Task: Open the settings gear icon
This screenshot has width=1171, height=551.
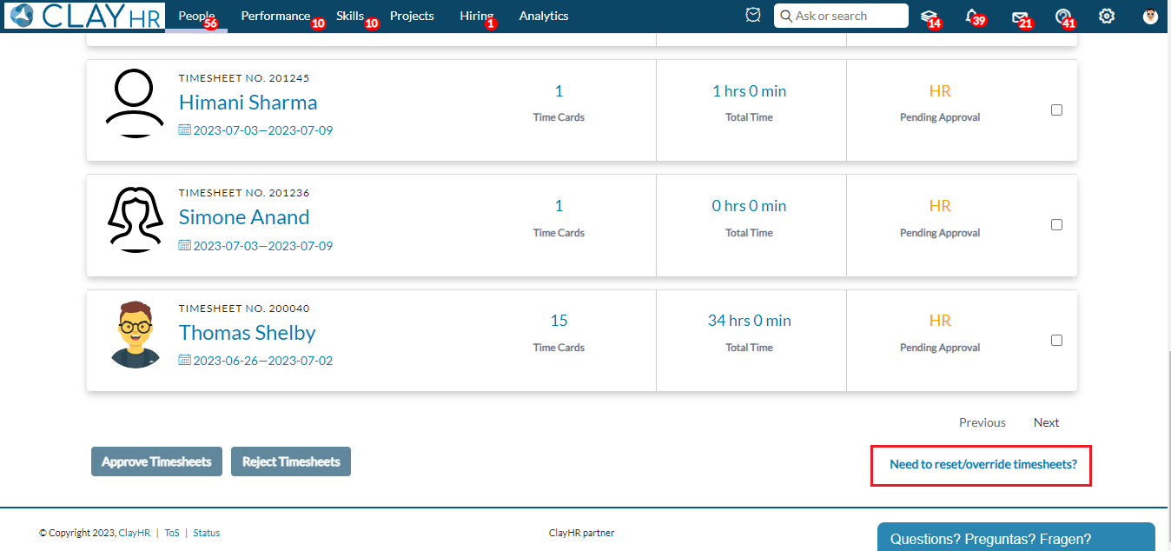Action: pyautogui.click(x=1107, y=16)
